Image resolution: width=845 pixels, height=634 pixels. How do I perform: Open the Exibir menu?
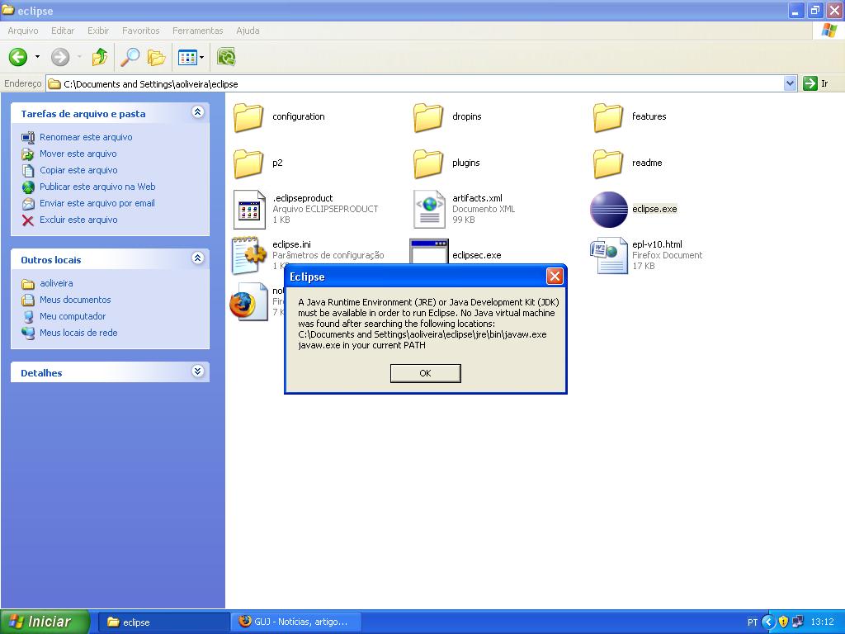pyautogui.click(x=98, y=31)
